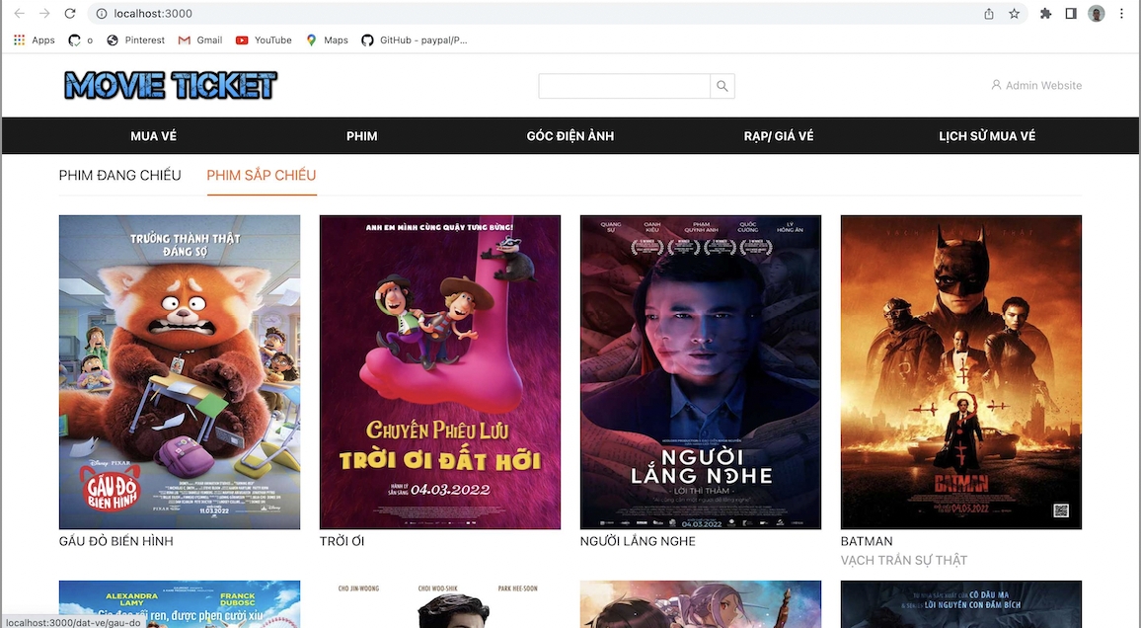1141x628 pixels.
Task: Bookmark this page with star icon
Action: pyautogui.click(x=1014, y=13)
